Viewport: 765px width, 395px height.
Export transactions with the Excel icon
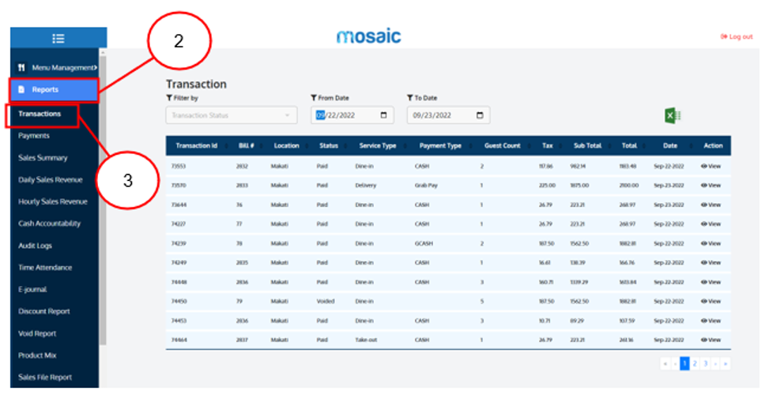click(x=673, y=115)
